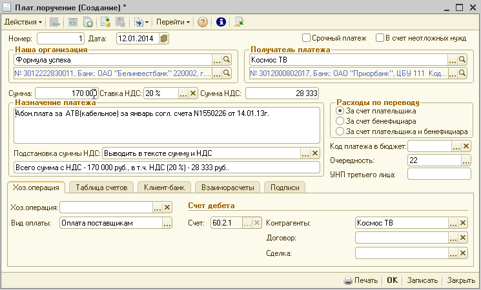
Task: Select the За счет бенефициара radio option
Action: point(341,121)
